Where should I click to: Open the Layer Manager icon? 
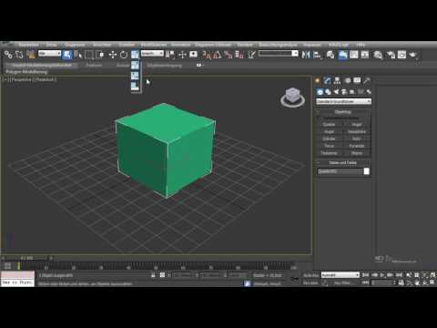330,55
